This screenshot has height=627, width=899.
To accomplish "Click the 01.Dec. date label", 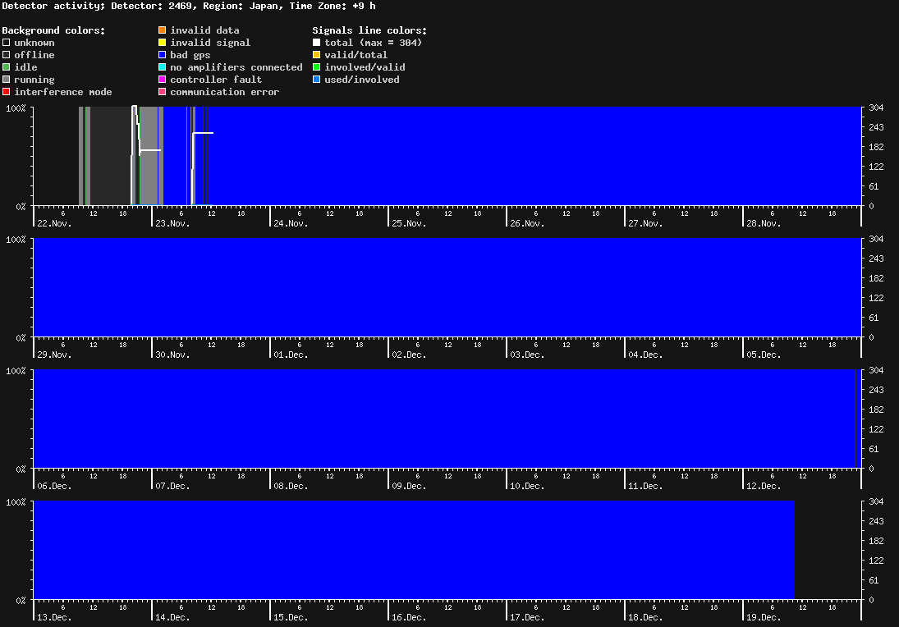I will [x=291, y=355].
